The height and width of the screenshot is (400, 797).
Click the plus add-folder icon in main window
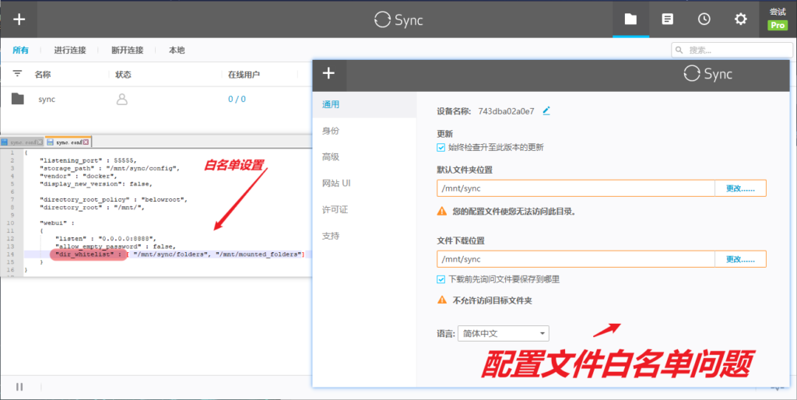click(x=19, y=19)
